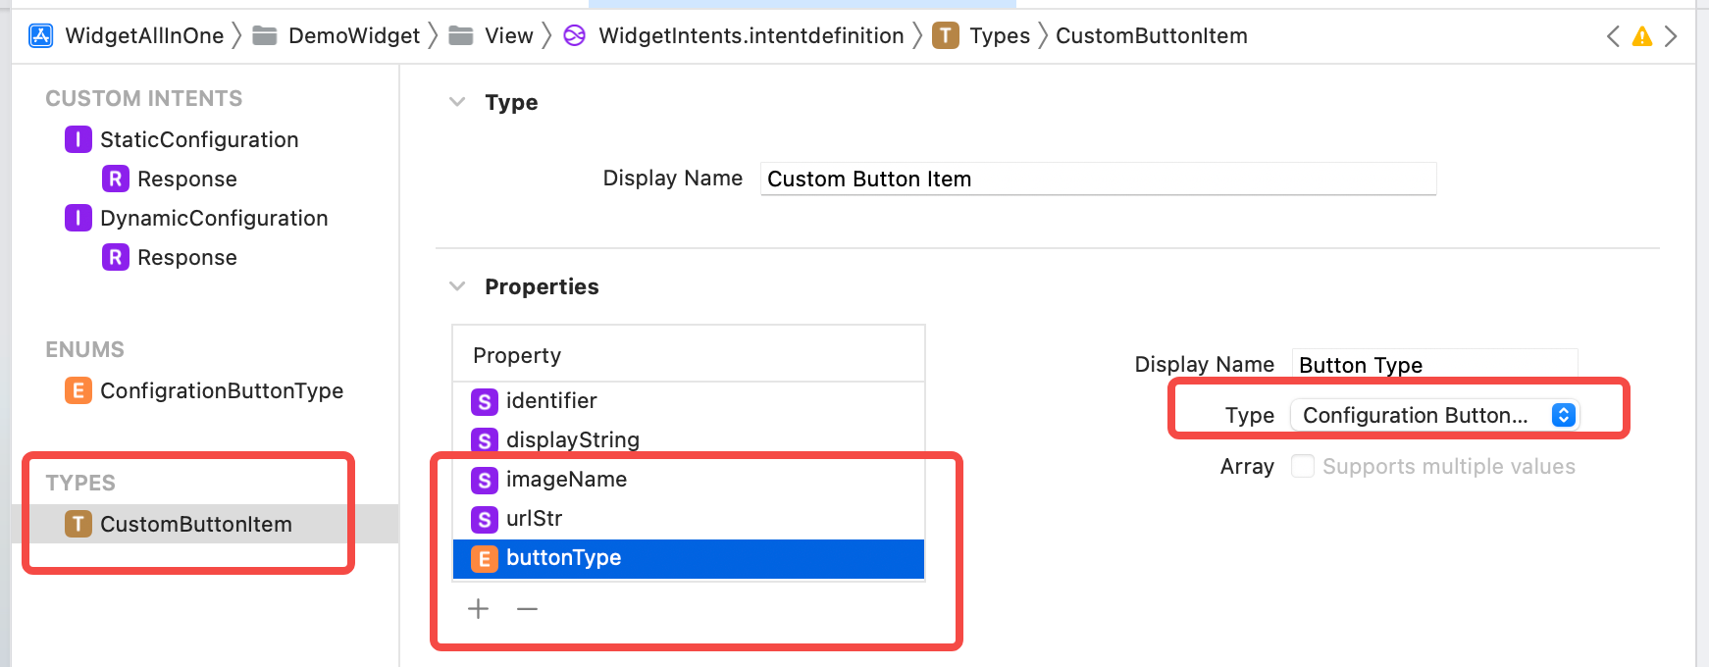Collapse the Type section disclosure arrow
The image size is (1709, 667).
(x=457, y=102)
